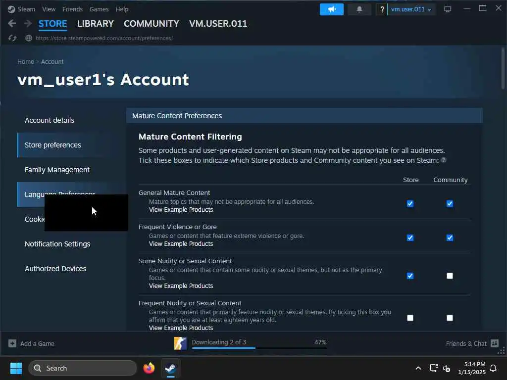View Example Products for Frequent Nudity
Screen dimensions: 507x380
[181, 328]
